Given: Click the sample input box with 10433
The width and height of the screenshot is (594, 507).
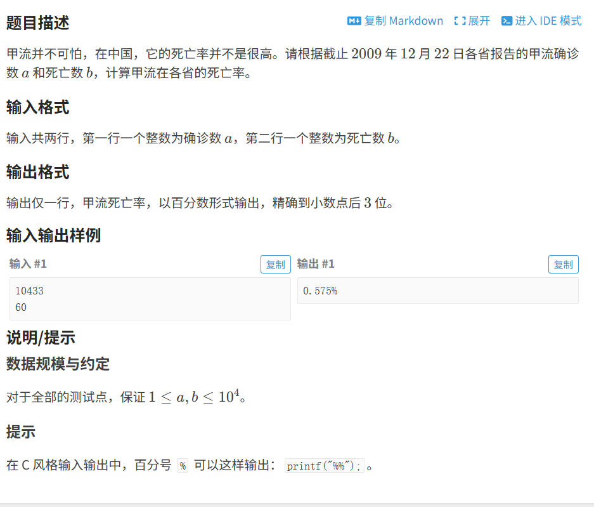Looking at the screenshot, I should [x=150, y=299].
